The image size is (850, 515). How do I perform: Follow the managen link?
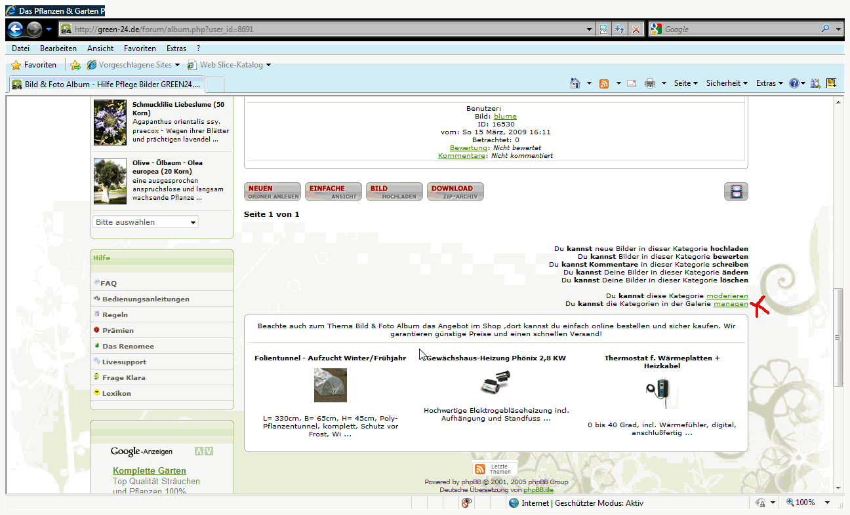(731, 304)
